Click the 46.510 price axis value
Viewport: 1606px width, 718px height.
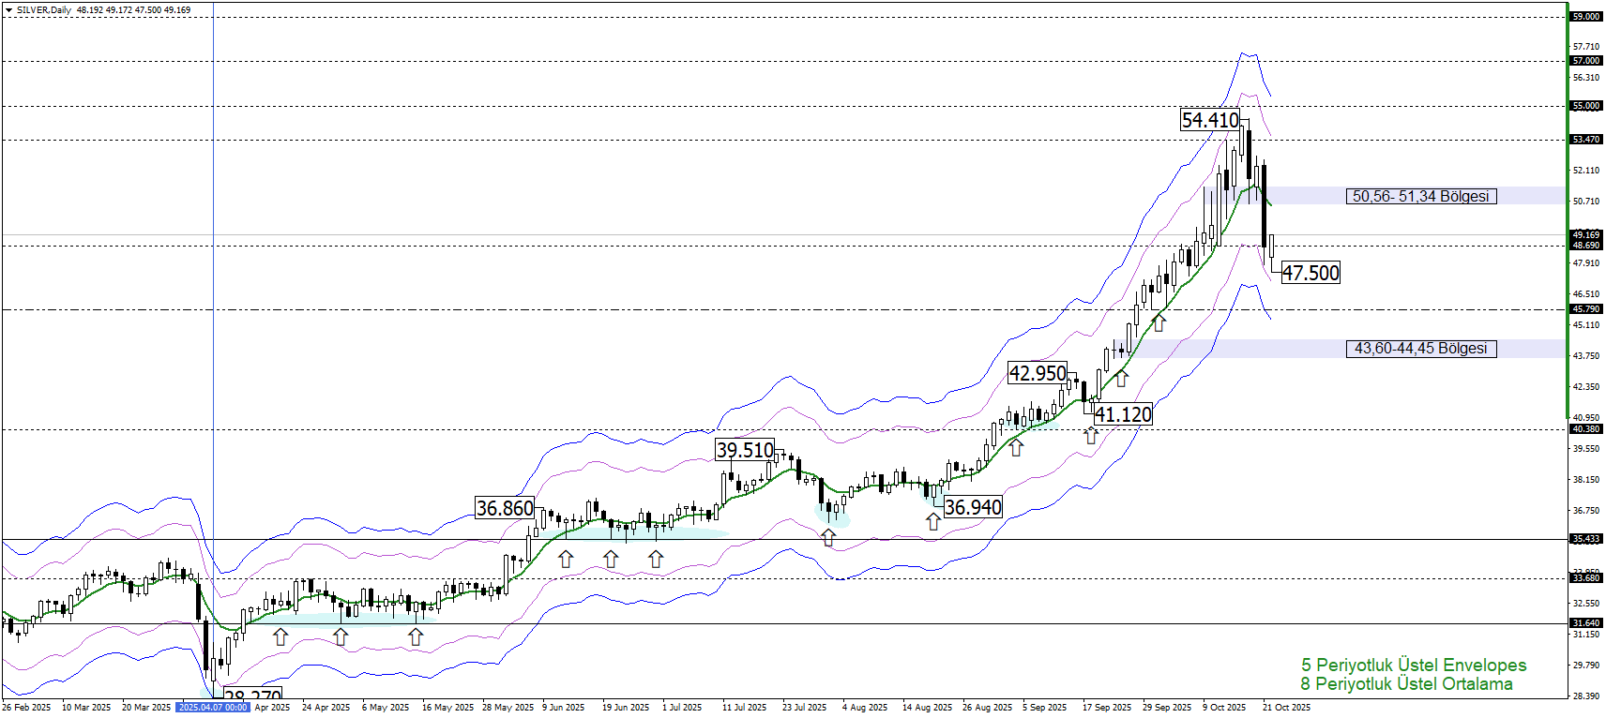pos(1586,294)
